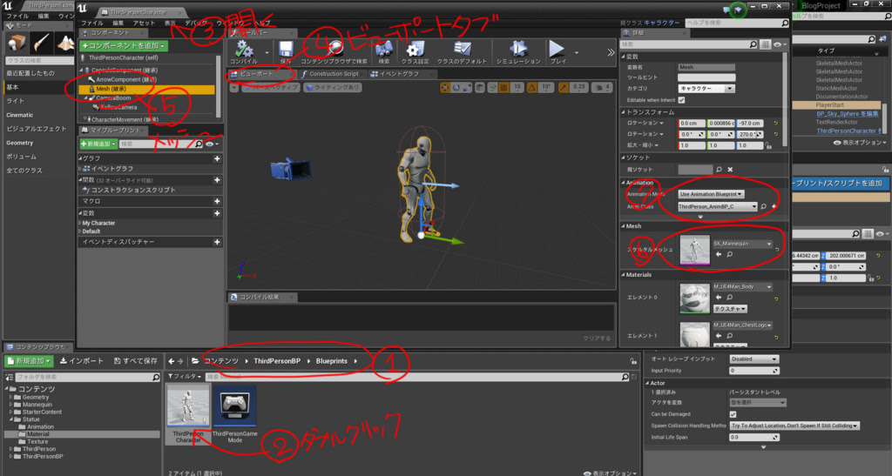Click ThirdPersonGameMode asset thumbnail
Image resolution: width=892 pixels, height=476 pixels.
tap(234, 406)
